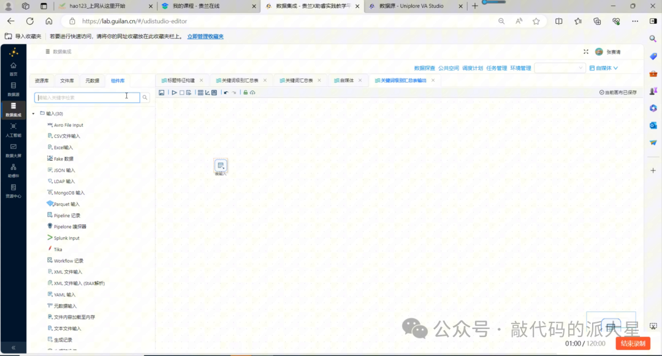
Task: Open 数据大屏 in the left sidebar
Action: point(13,150)
